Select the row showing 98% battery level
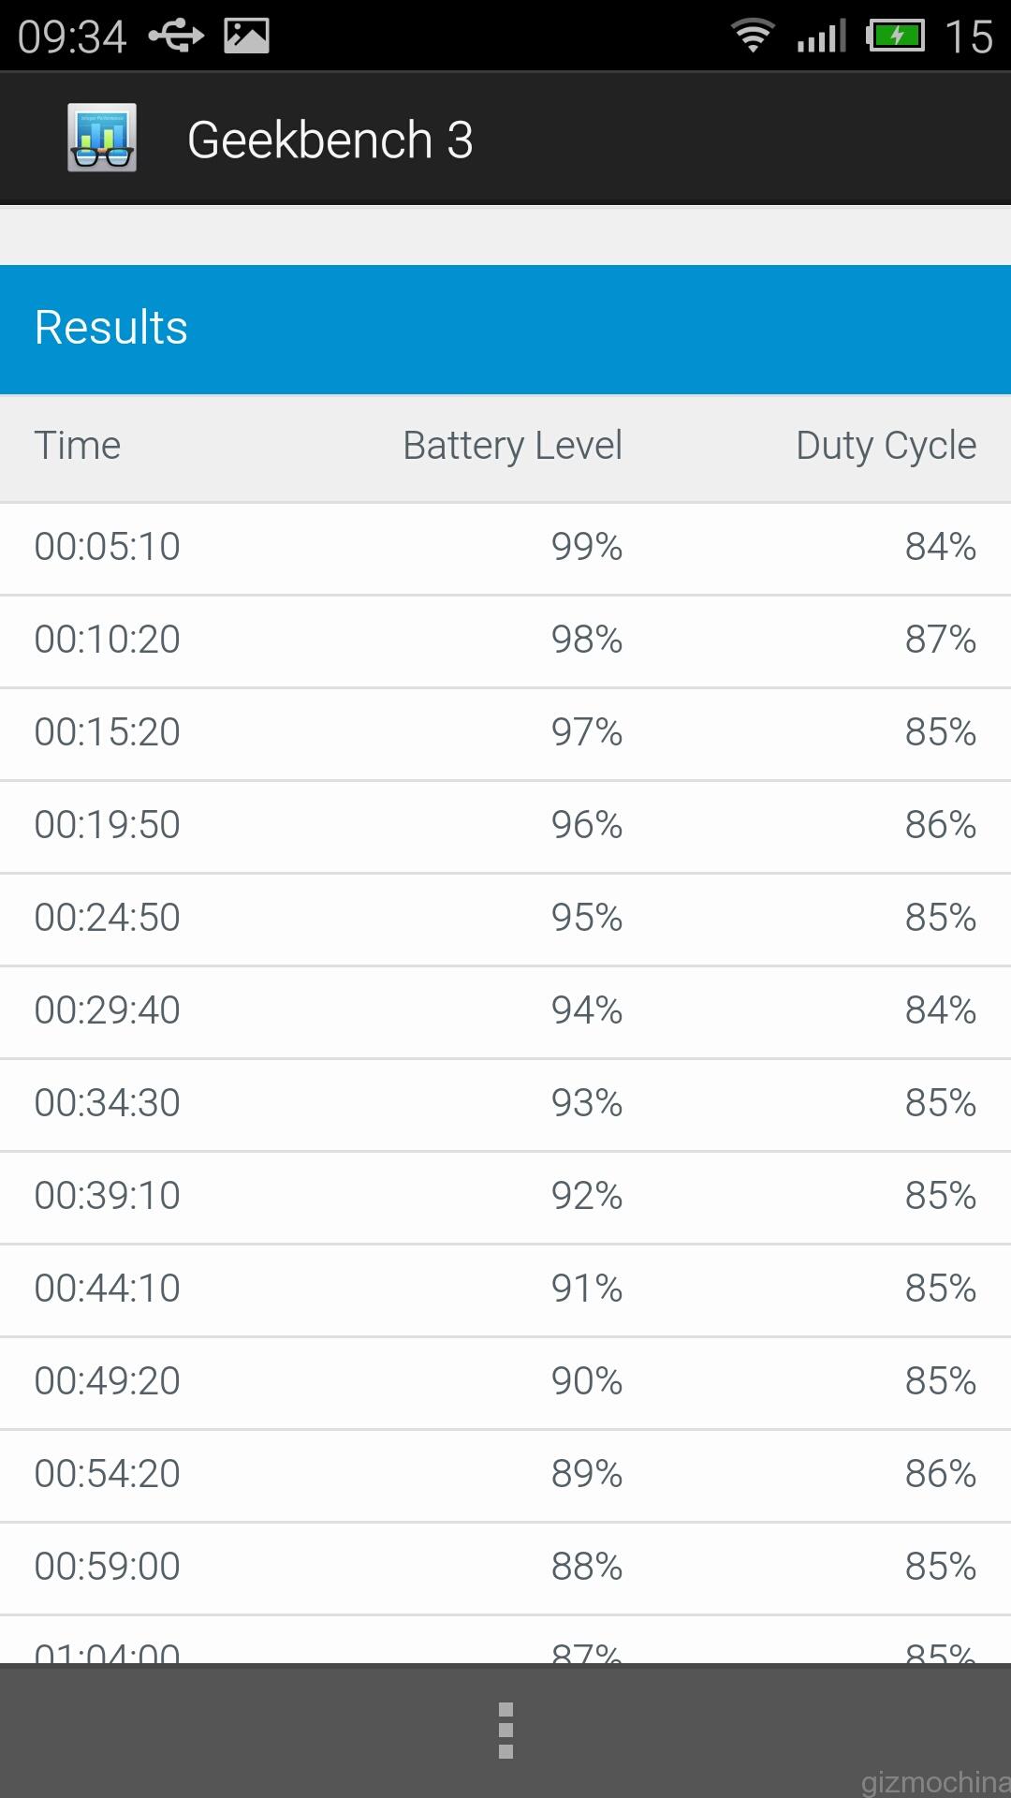Viewport: 1011px width, 1798px height. click(505, 641)
